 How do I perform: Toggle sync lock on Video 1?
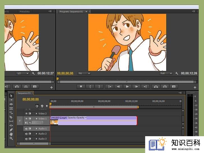click(30, 119)
